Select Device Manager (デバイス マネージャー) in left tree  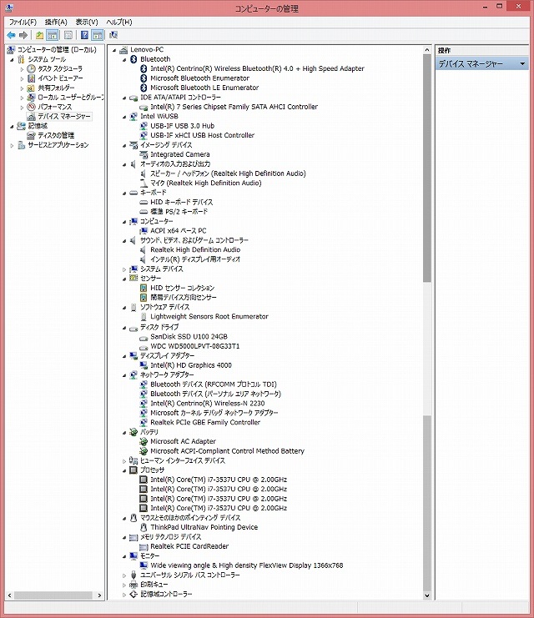point(64,116)
